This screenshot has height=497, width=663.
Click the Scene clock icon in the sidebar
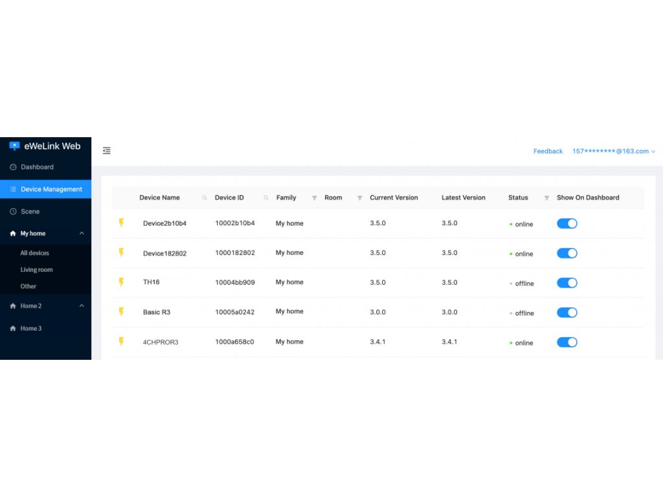(13, 212)
